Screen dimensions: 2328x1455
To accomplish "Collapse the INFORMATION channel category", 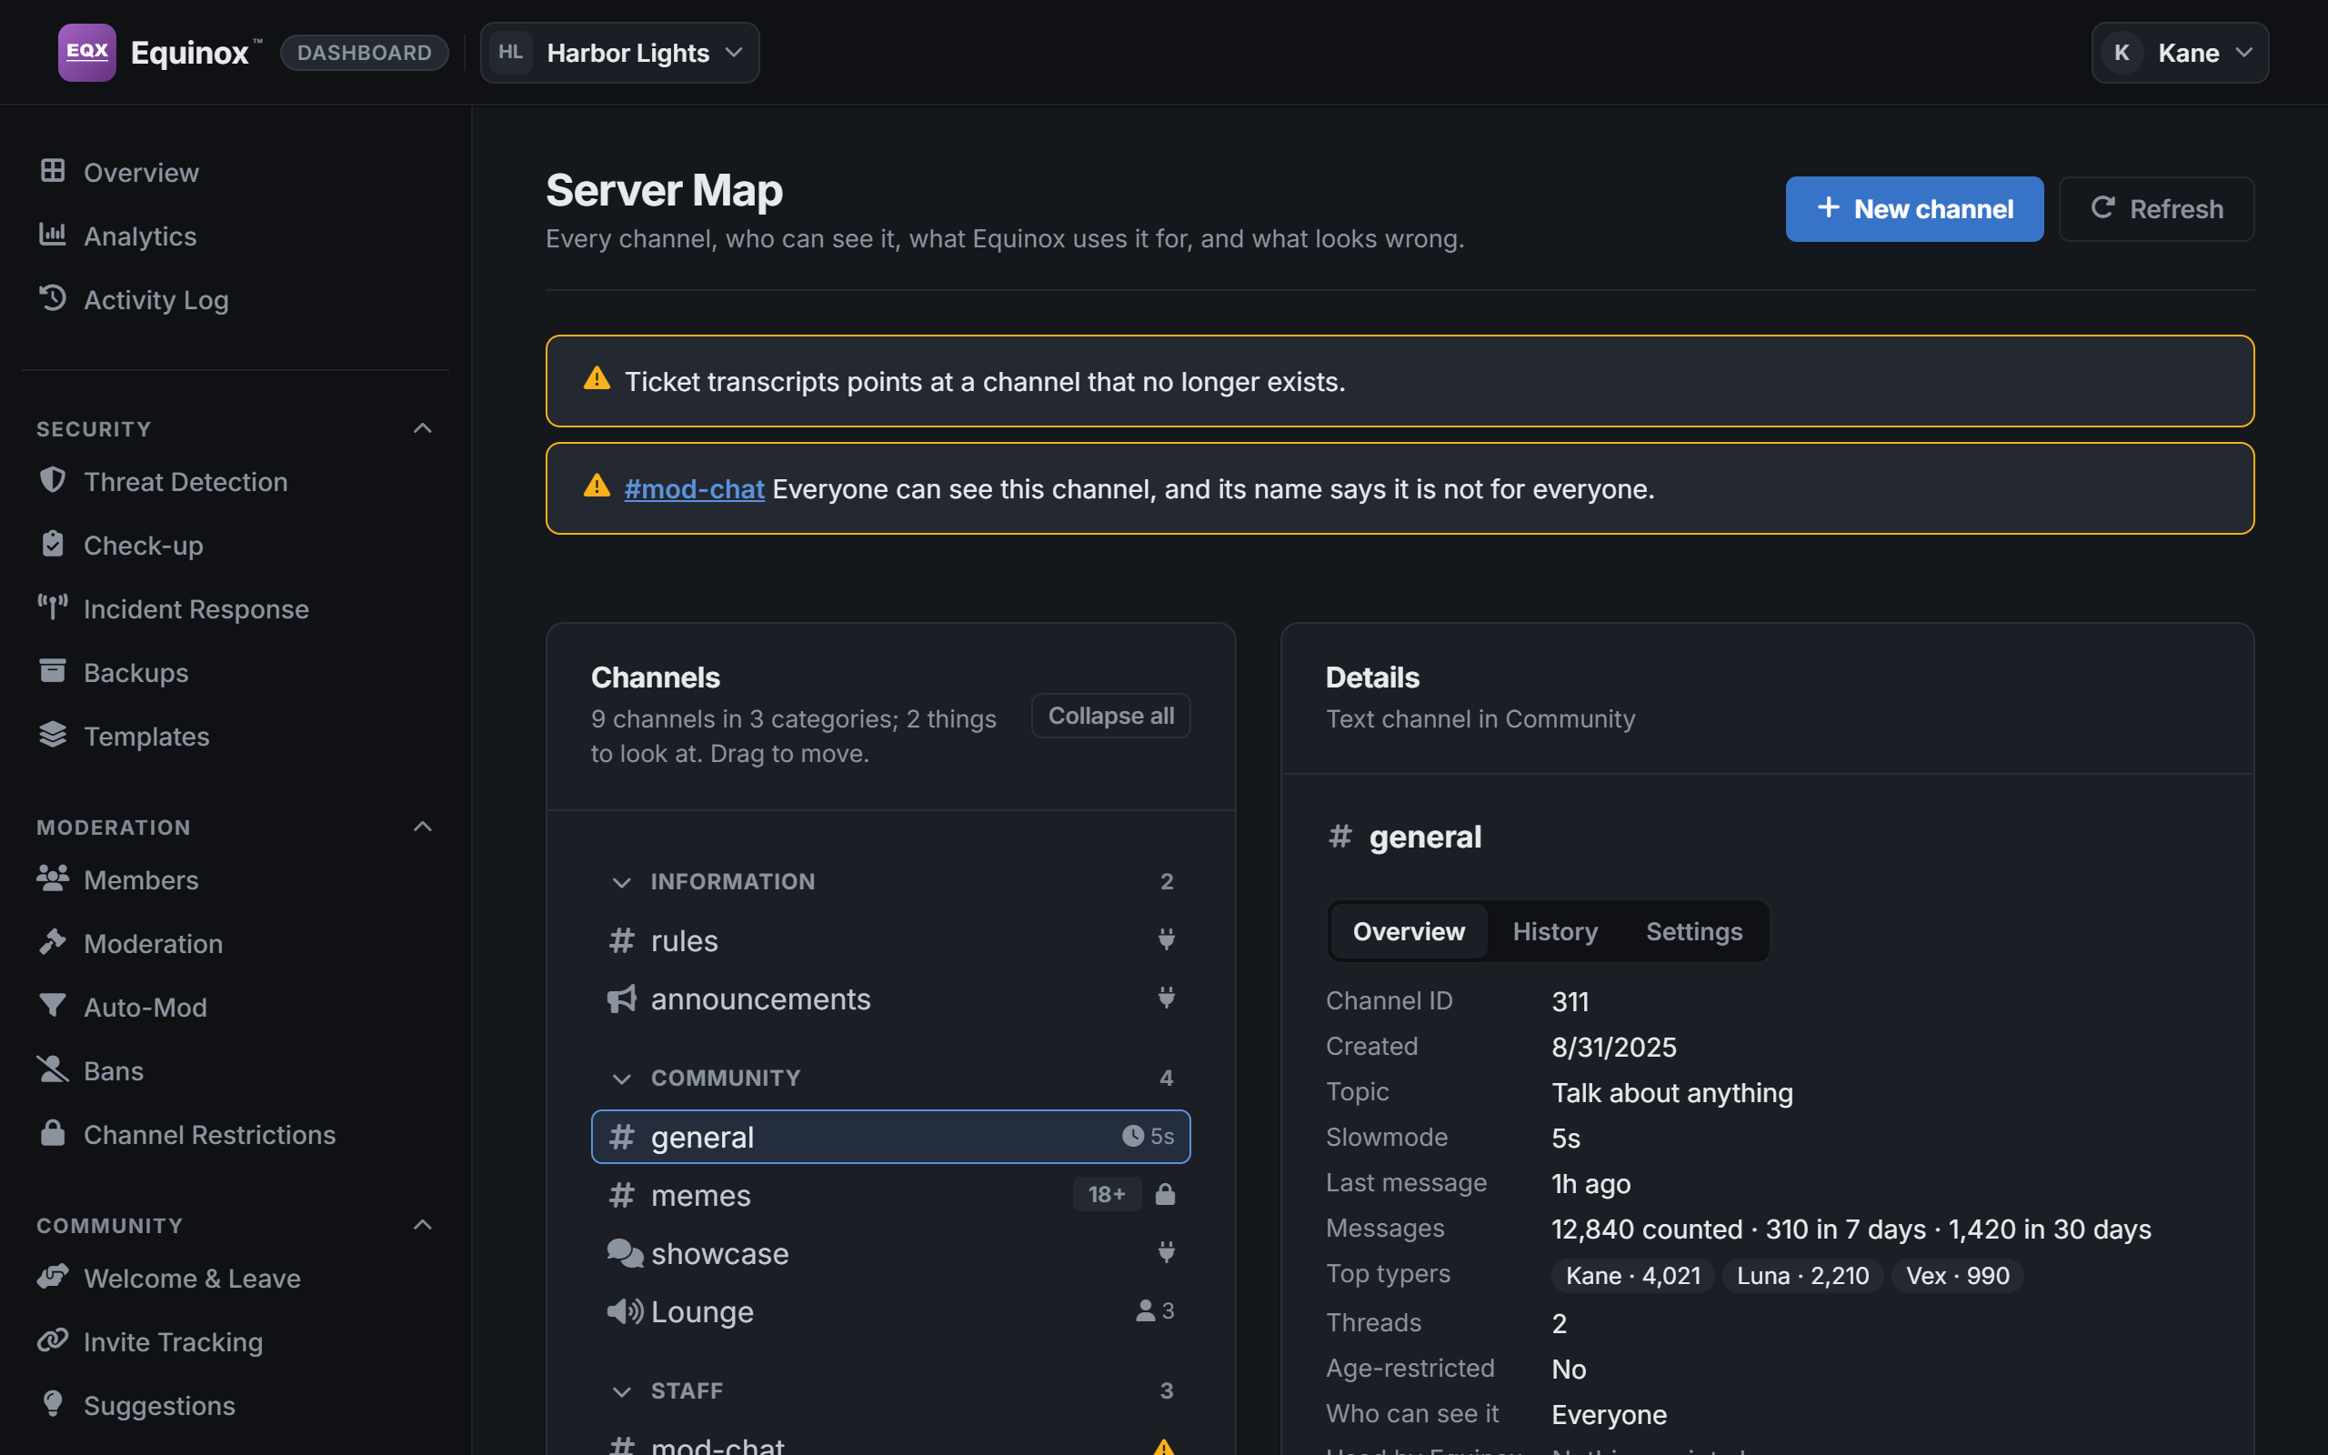I will click(x=621, y=881).
